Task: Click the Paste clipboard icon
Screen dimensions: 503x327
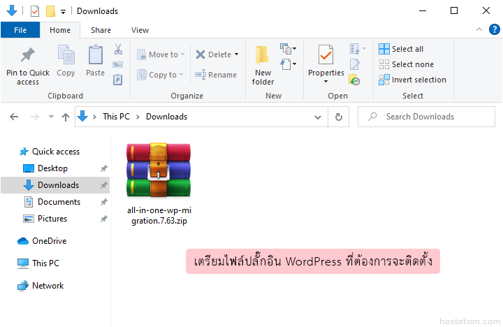Action: coord(95,56)
